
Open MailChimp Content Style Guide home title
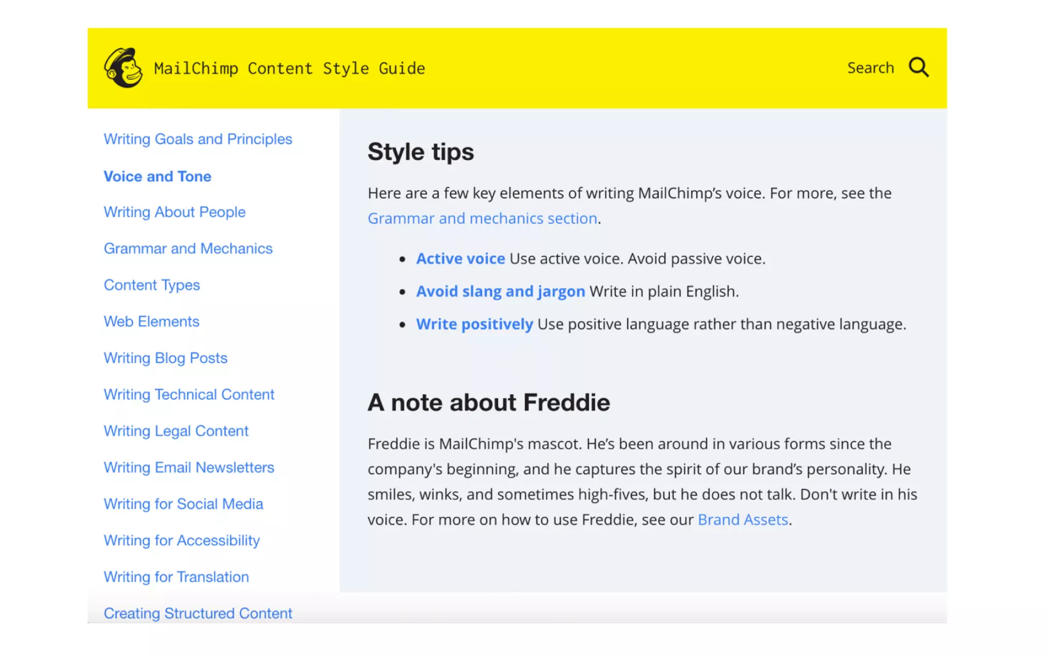290,68
